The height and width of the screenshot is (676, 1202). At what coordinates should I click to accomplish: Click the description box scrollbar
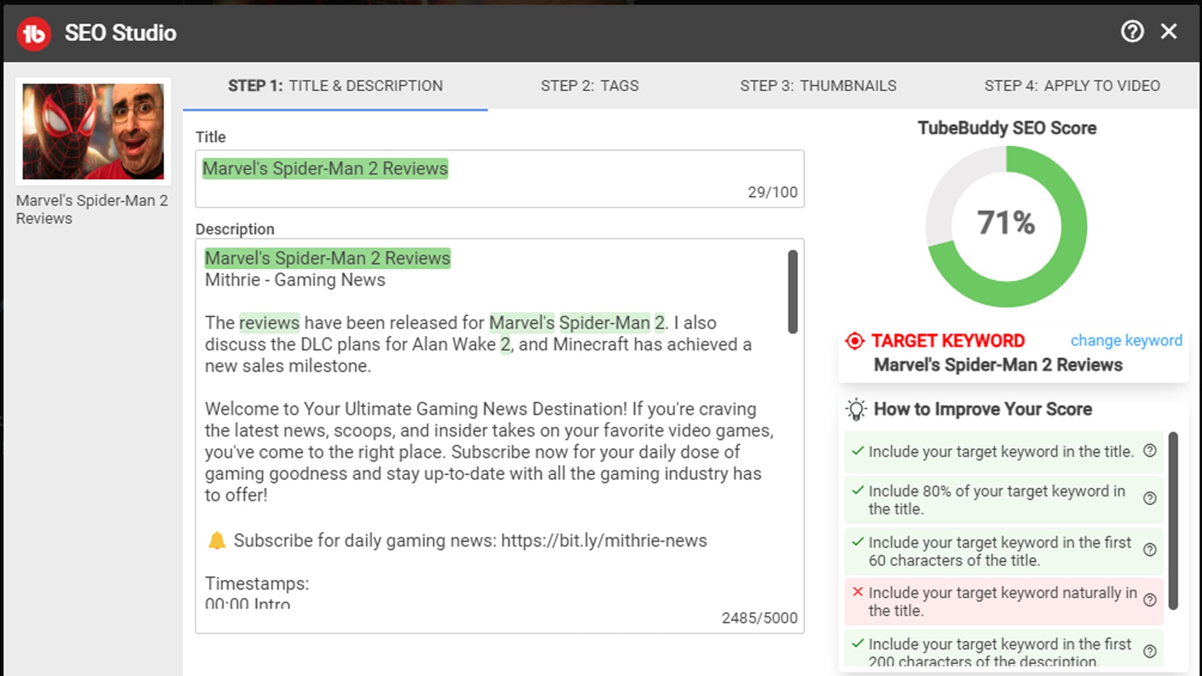(x=793, y=292)
